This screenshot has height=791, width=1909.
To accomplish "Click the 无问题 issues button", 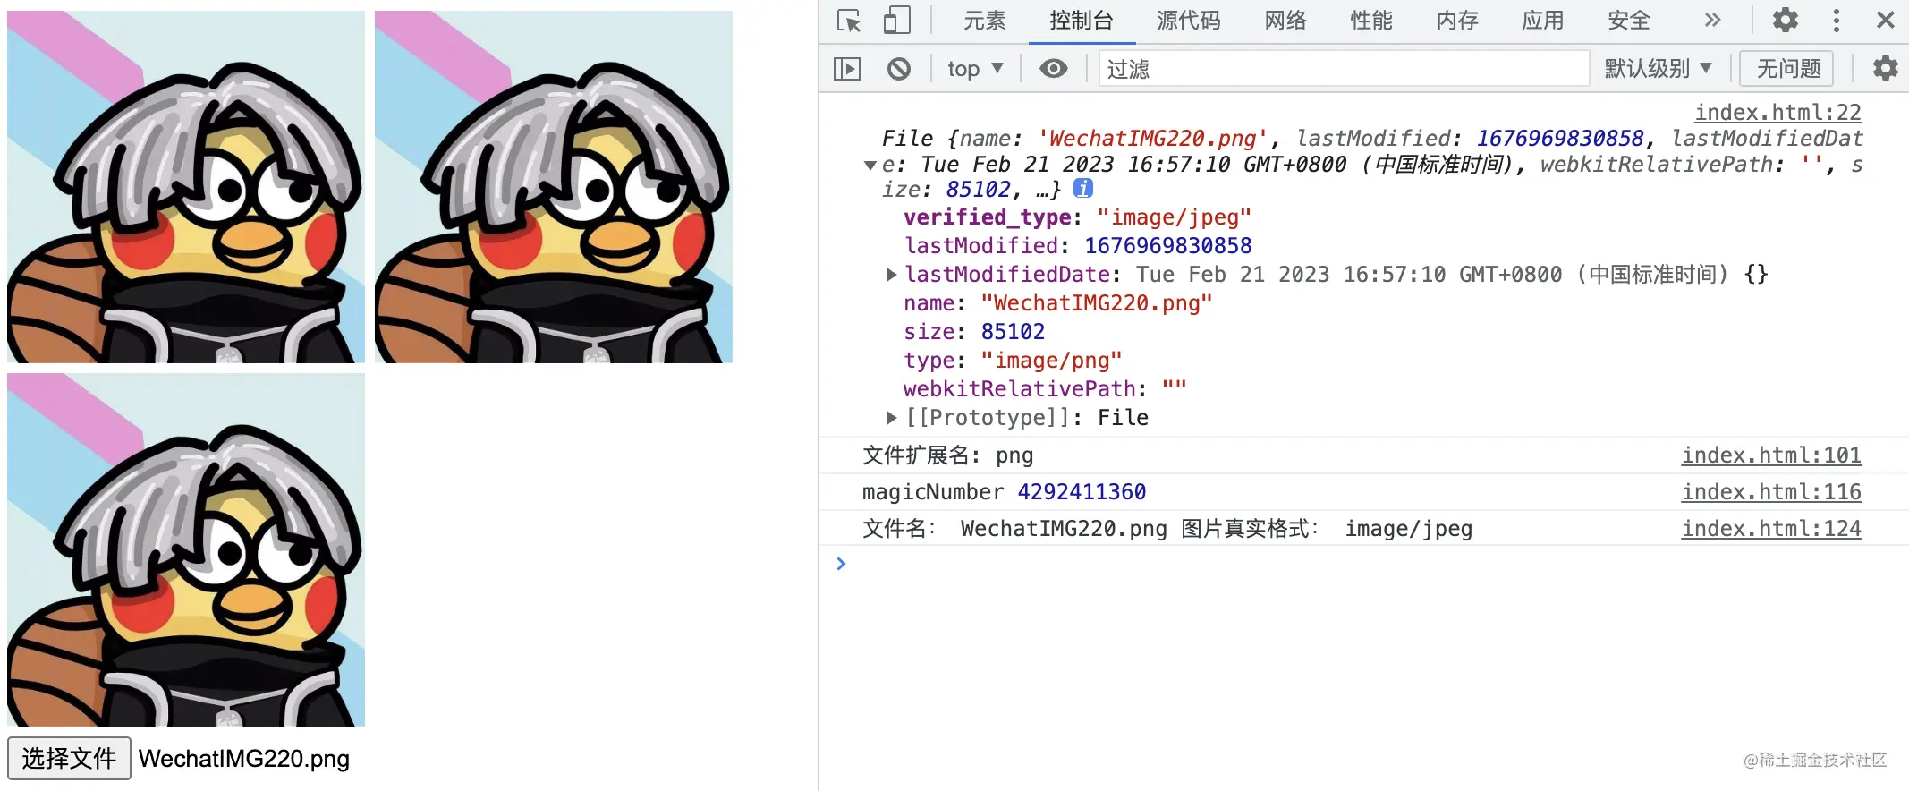I will (1788, 69).
